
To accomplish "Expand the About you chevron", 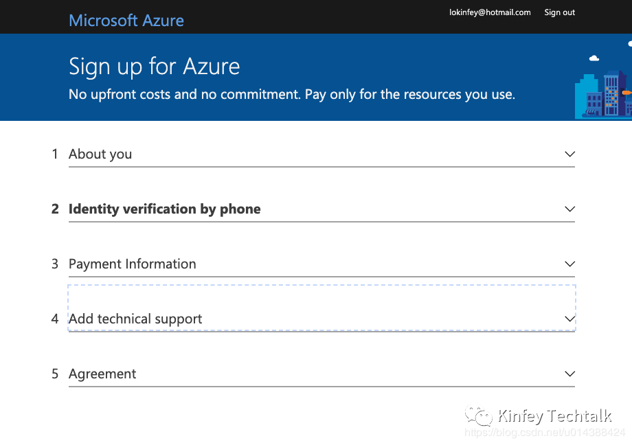I will (569, 154).
